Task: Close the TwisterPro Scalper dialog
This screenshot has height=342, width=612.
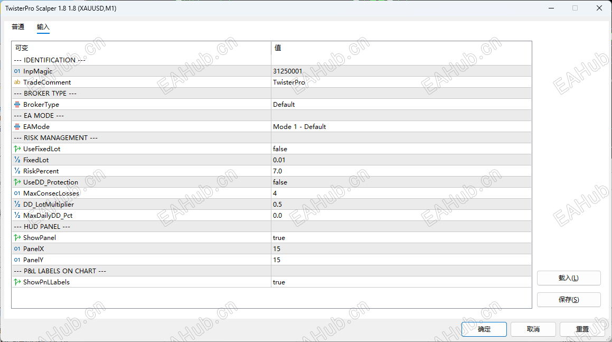Action: [599, 8]
